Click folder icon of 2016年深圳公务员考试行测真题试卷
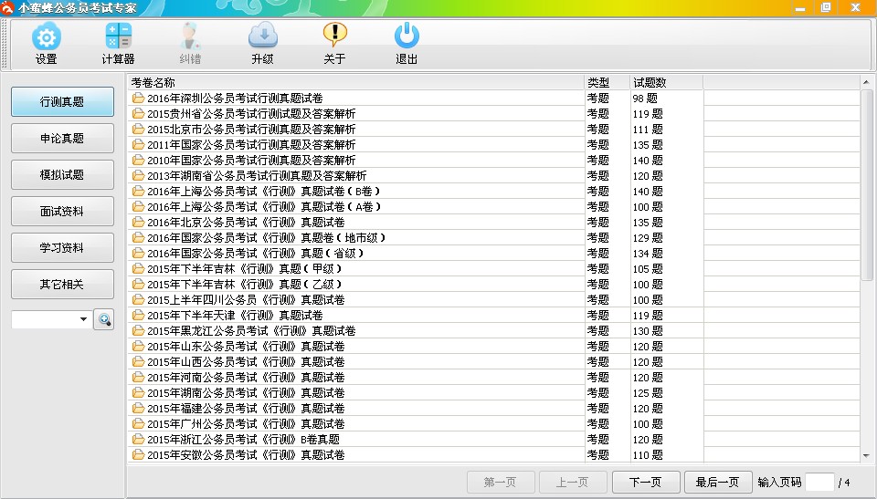 click(x=138, y=99)
